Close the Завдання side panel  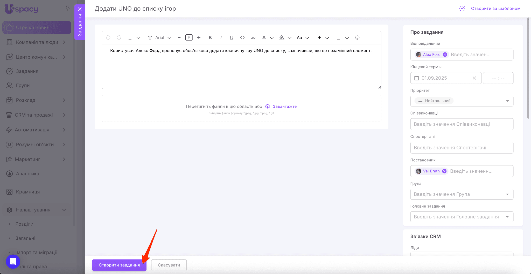coord(80,9)
